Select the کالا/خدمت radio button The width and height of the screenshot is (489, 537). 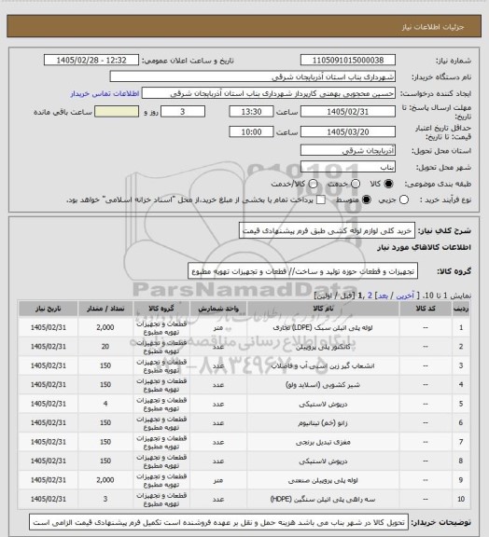coord(313,184)
